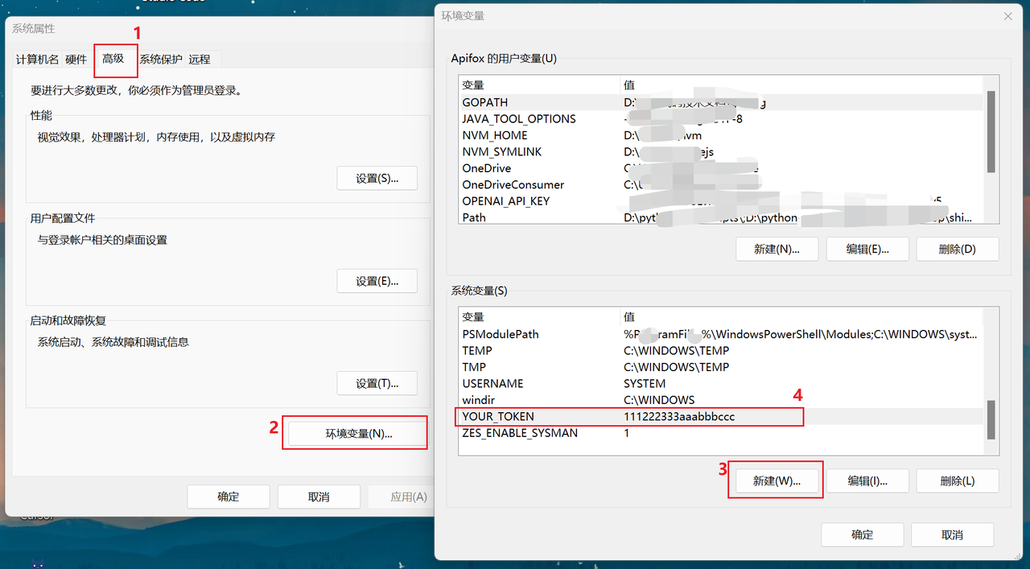Click the 值 column header in user variables
Viewport: 1030px width, 569px height.
pyautogui.click(x=801, y=85)
